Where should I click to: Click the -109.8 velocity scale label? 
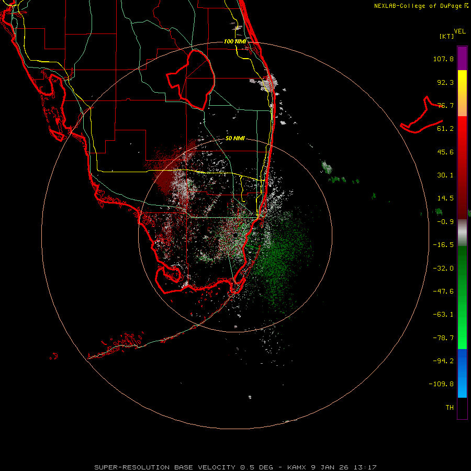pos(441,384)
